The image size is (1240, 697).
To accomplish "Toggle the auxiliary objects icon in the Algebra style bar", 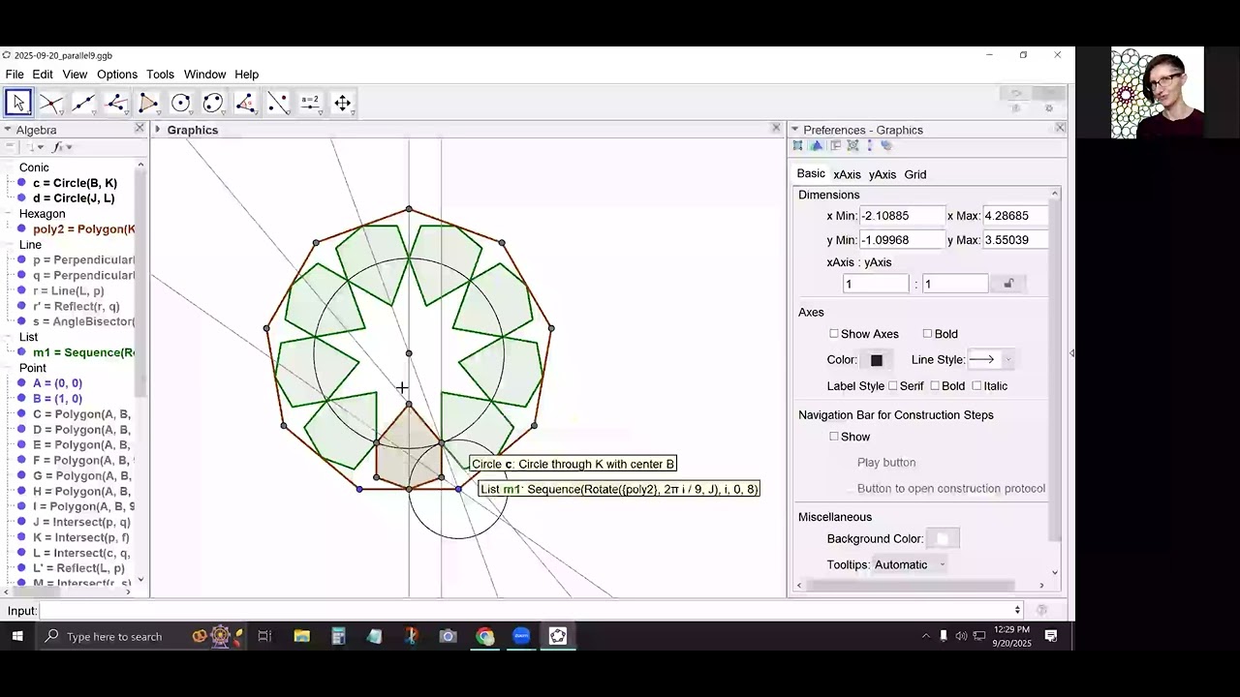I will coord(11,147).
